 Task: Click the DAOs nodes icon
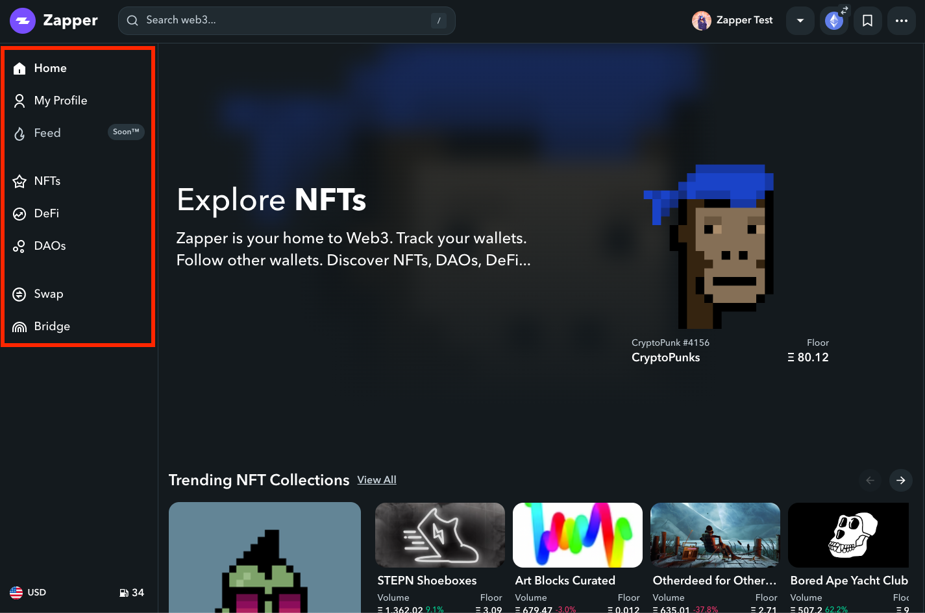pos(19,246)
